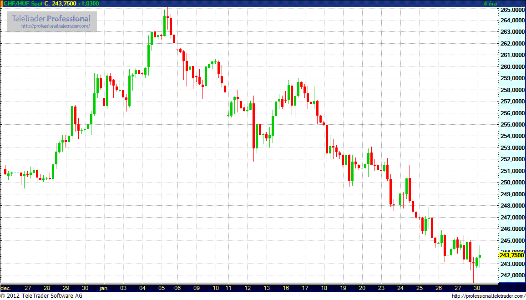
Task: Click the 252,0000 price axis label
Action: pyautogui.click(x=513, y=159)
